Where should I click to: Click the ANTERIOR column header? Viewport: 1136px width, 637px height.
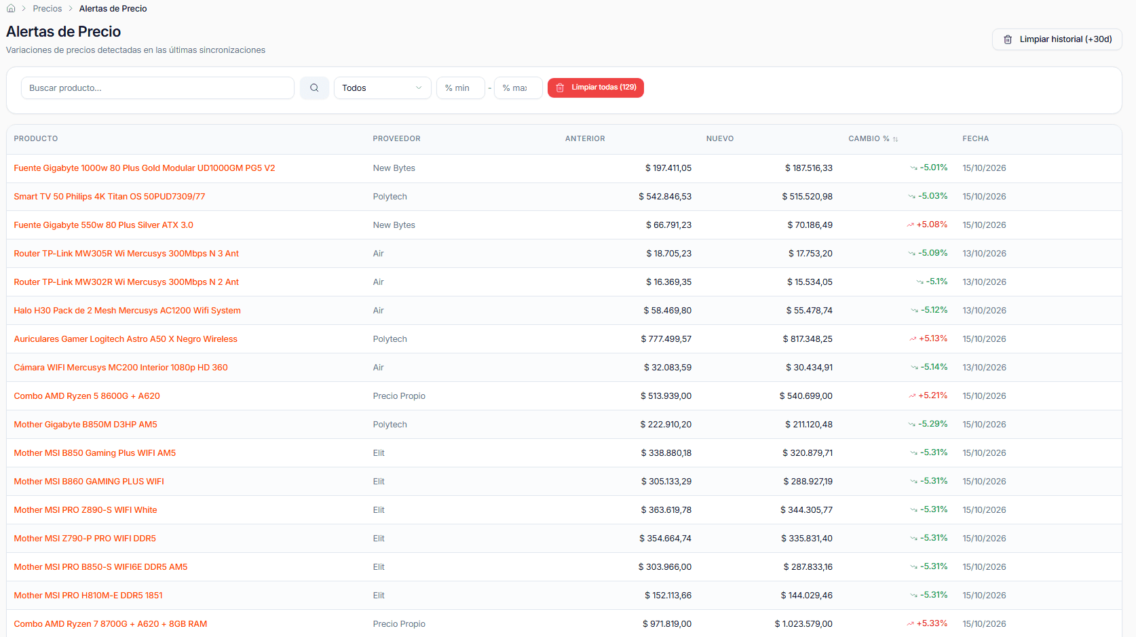pos(585,139)
